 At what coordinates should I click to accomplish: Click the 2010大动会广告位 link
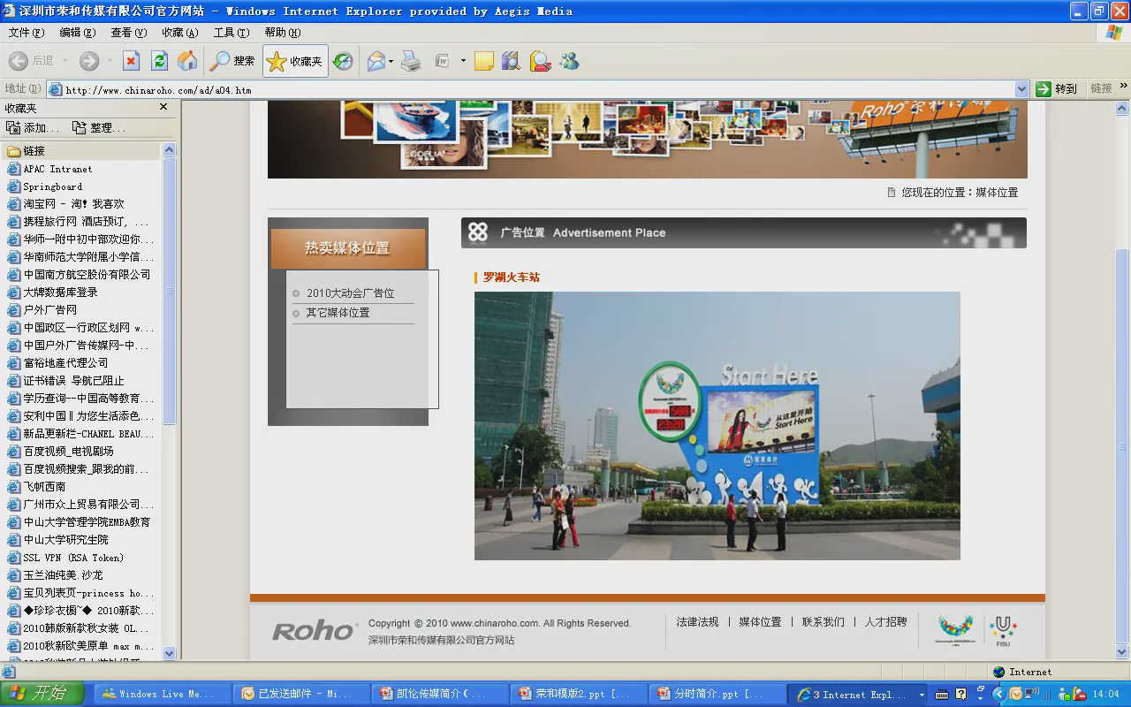[350, 293]
